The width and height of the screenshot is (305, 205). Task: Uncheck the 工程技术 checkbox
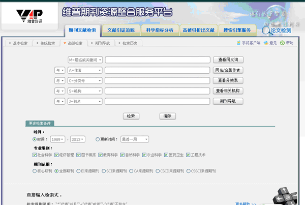click(x=188, y=155)
